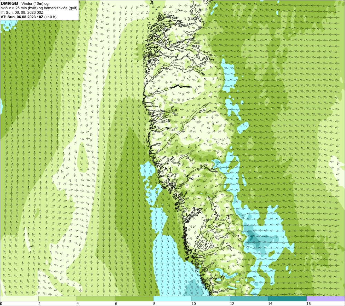Click the "Vindur (10m) og" label
This screenshot has height=306, width=345.
pos(35,4)
